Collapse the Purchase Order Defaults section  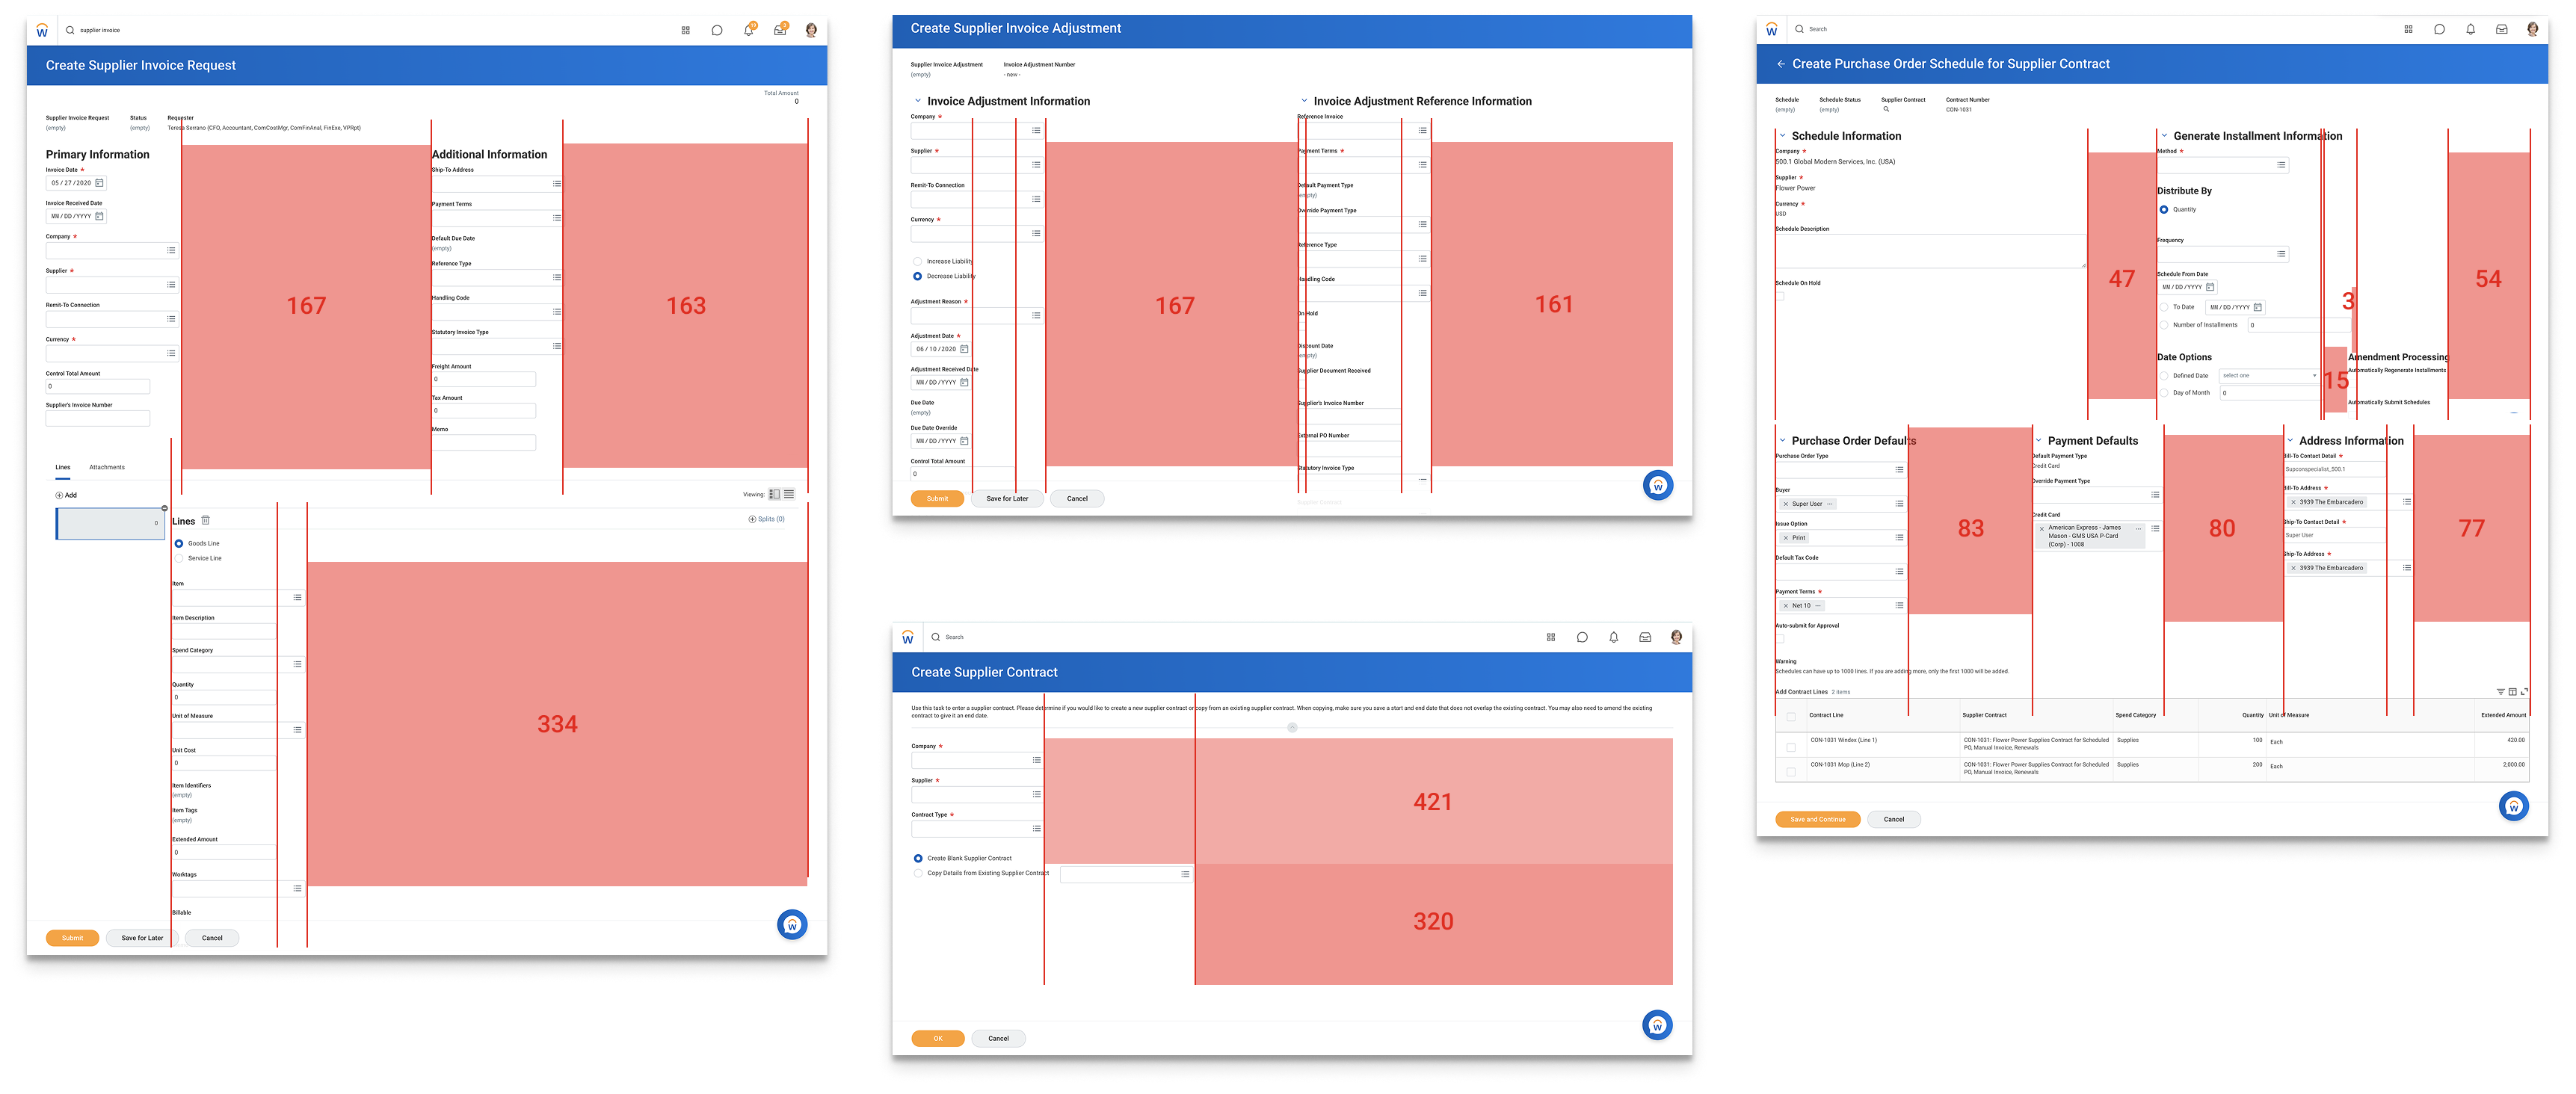tap(1782, 440)
